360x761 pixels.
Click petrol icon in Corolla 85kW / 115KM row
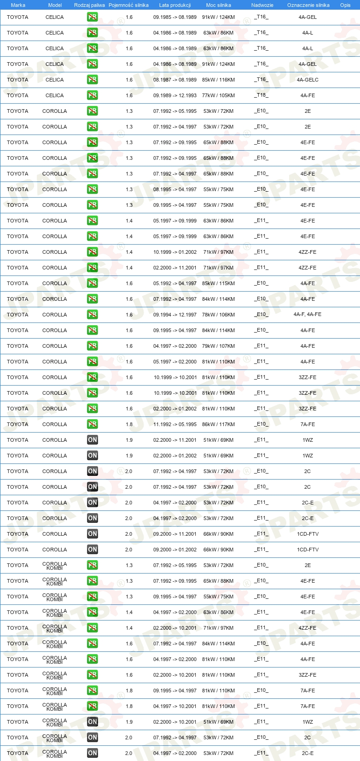click(x=93, y=283)
